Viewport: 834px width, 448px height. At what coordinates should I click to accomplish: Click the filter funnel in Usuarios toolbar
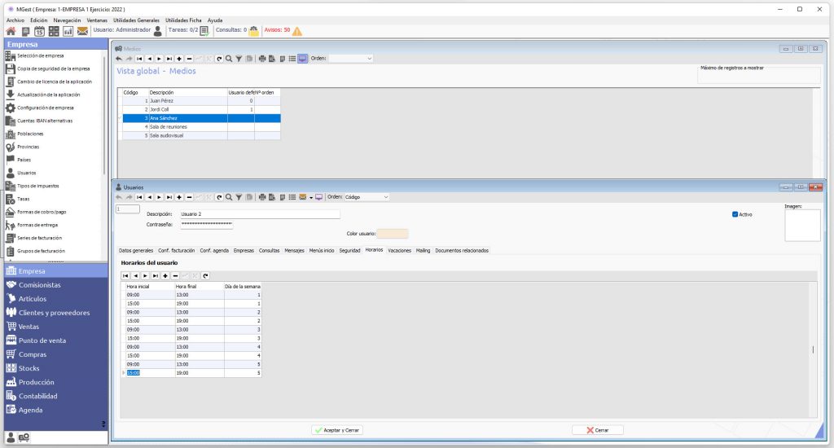[239, 197]
